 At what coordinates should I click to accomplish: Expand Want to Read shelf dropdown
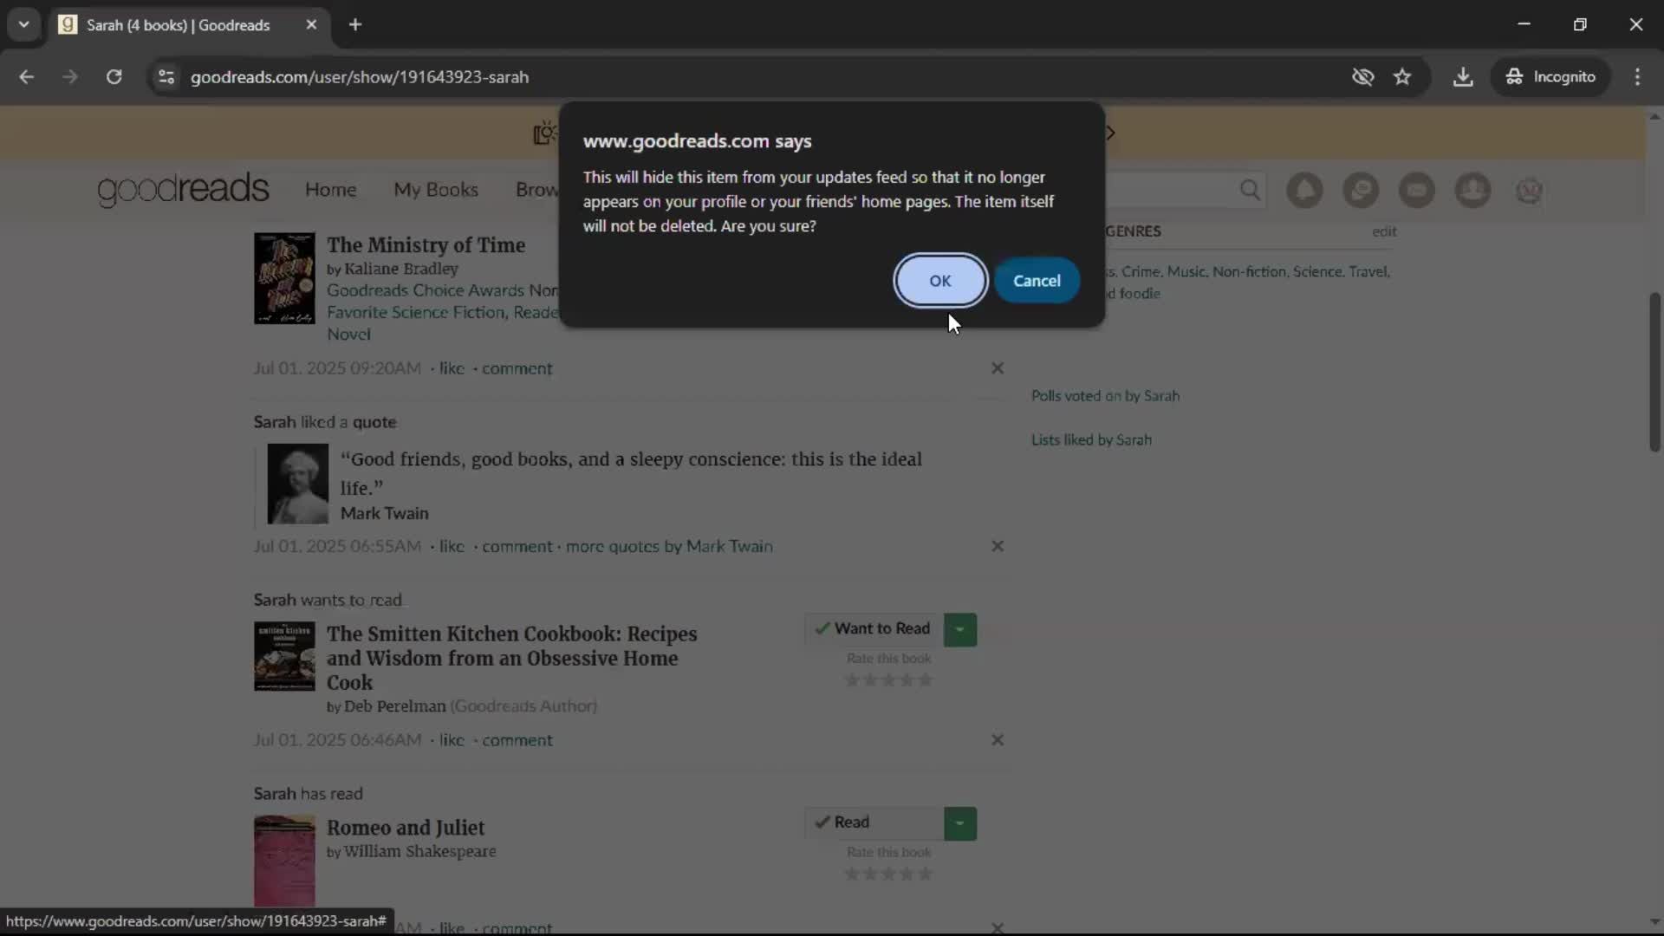pos(960,629)
